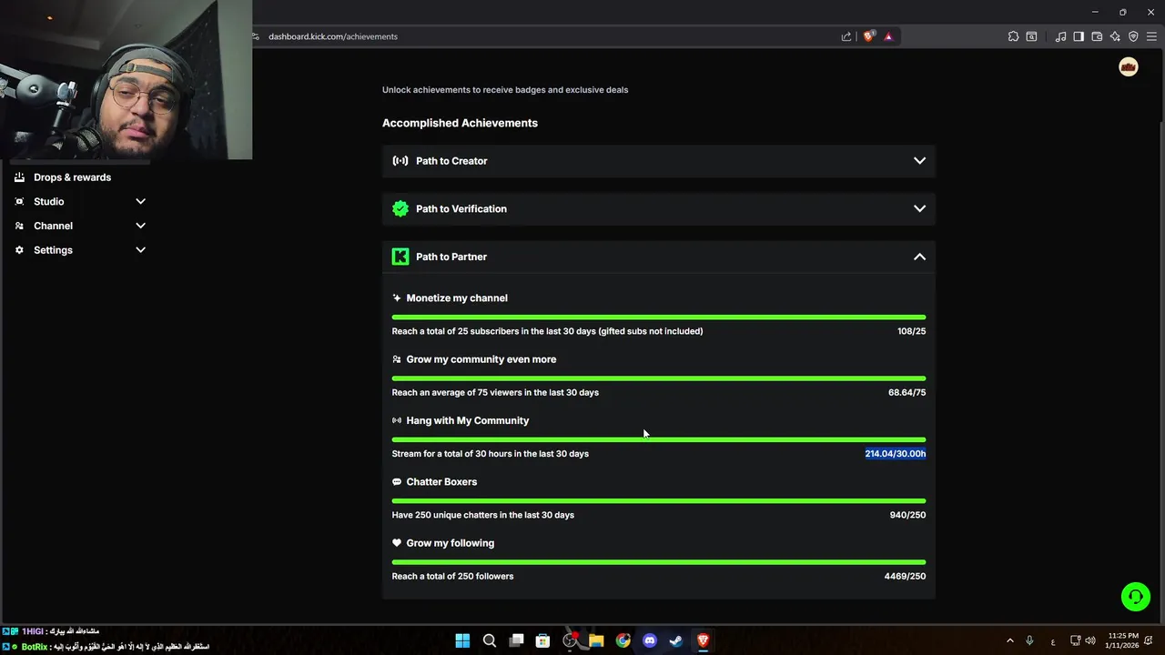
Task: Open Steam from the taskbar
Action: pyautogui.click(x=676, y=640)
